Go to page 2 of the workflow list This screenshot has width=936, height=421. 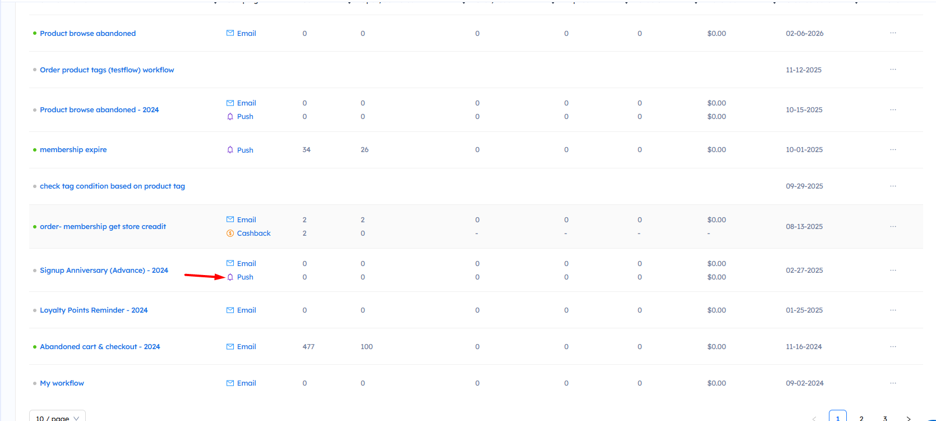point(861,418)
